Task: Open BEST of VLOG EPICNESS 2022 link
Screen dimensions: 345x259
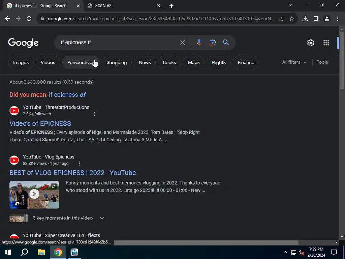Action: (73, 173)
